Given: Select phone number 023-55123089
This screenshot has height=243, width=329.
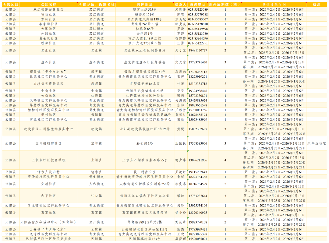Looking at the screenshot, I should tap(198, 9).
